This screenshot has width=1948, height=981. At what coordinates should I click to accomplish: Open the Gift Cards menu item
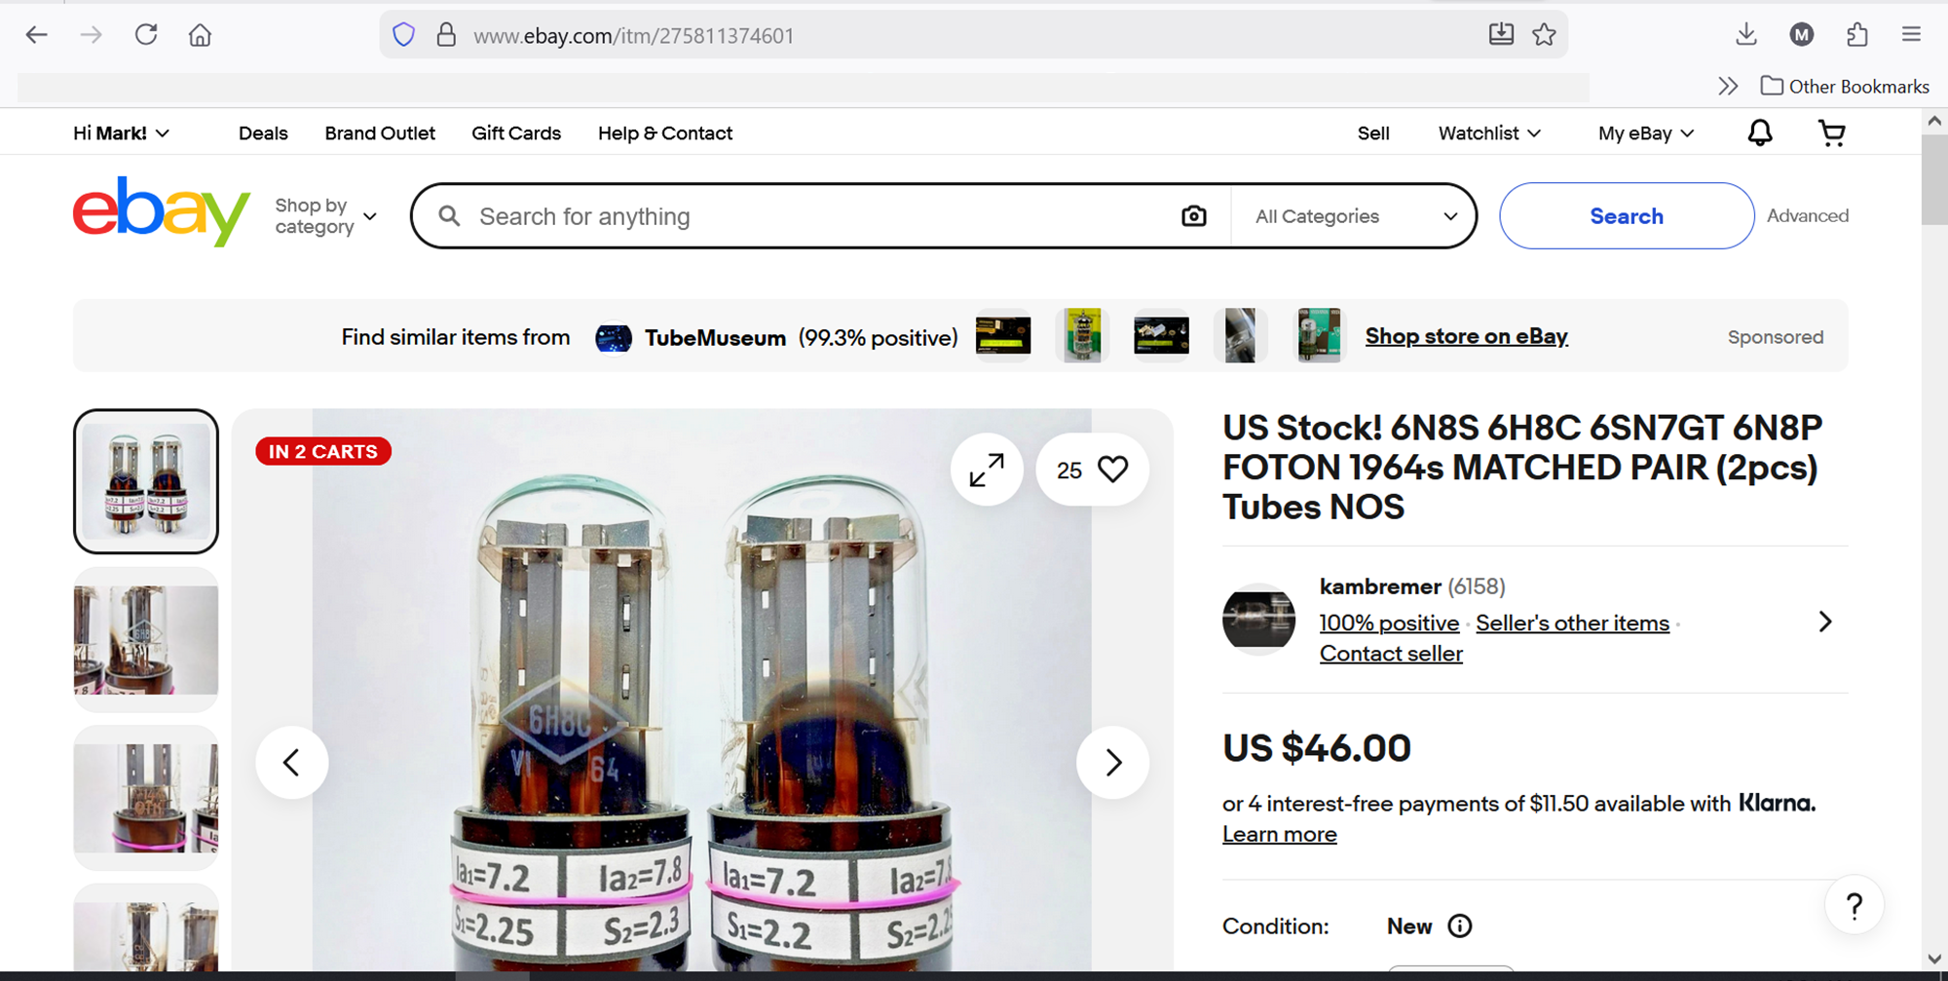(516, 133)
